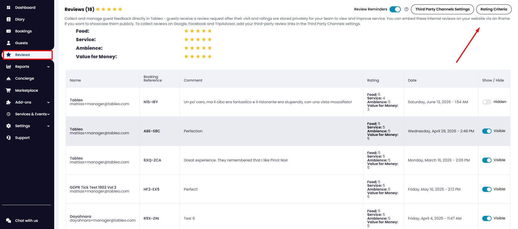This screenshot has width=518, height=229.
Task: Open the Chat with us bubble icon
Action: pyautogui.click(x=9, y=220)
